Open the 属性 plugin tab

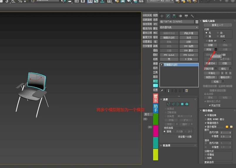[x=155, y=28]
